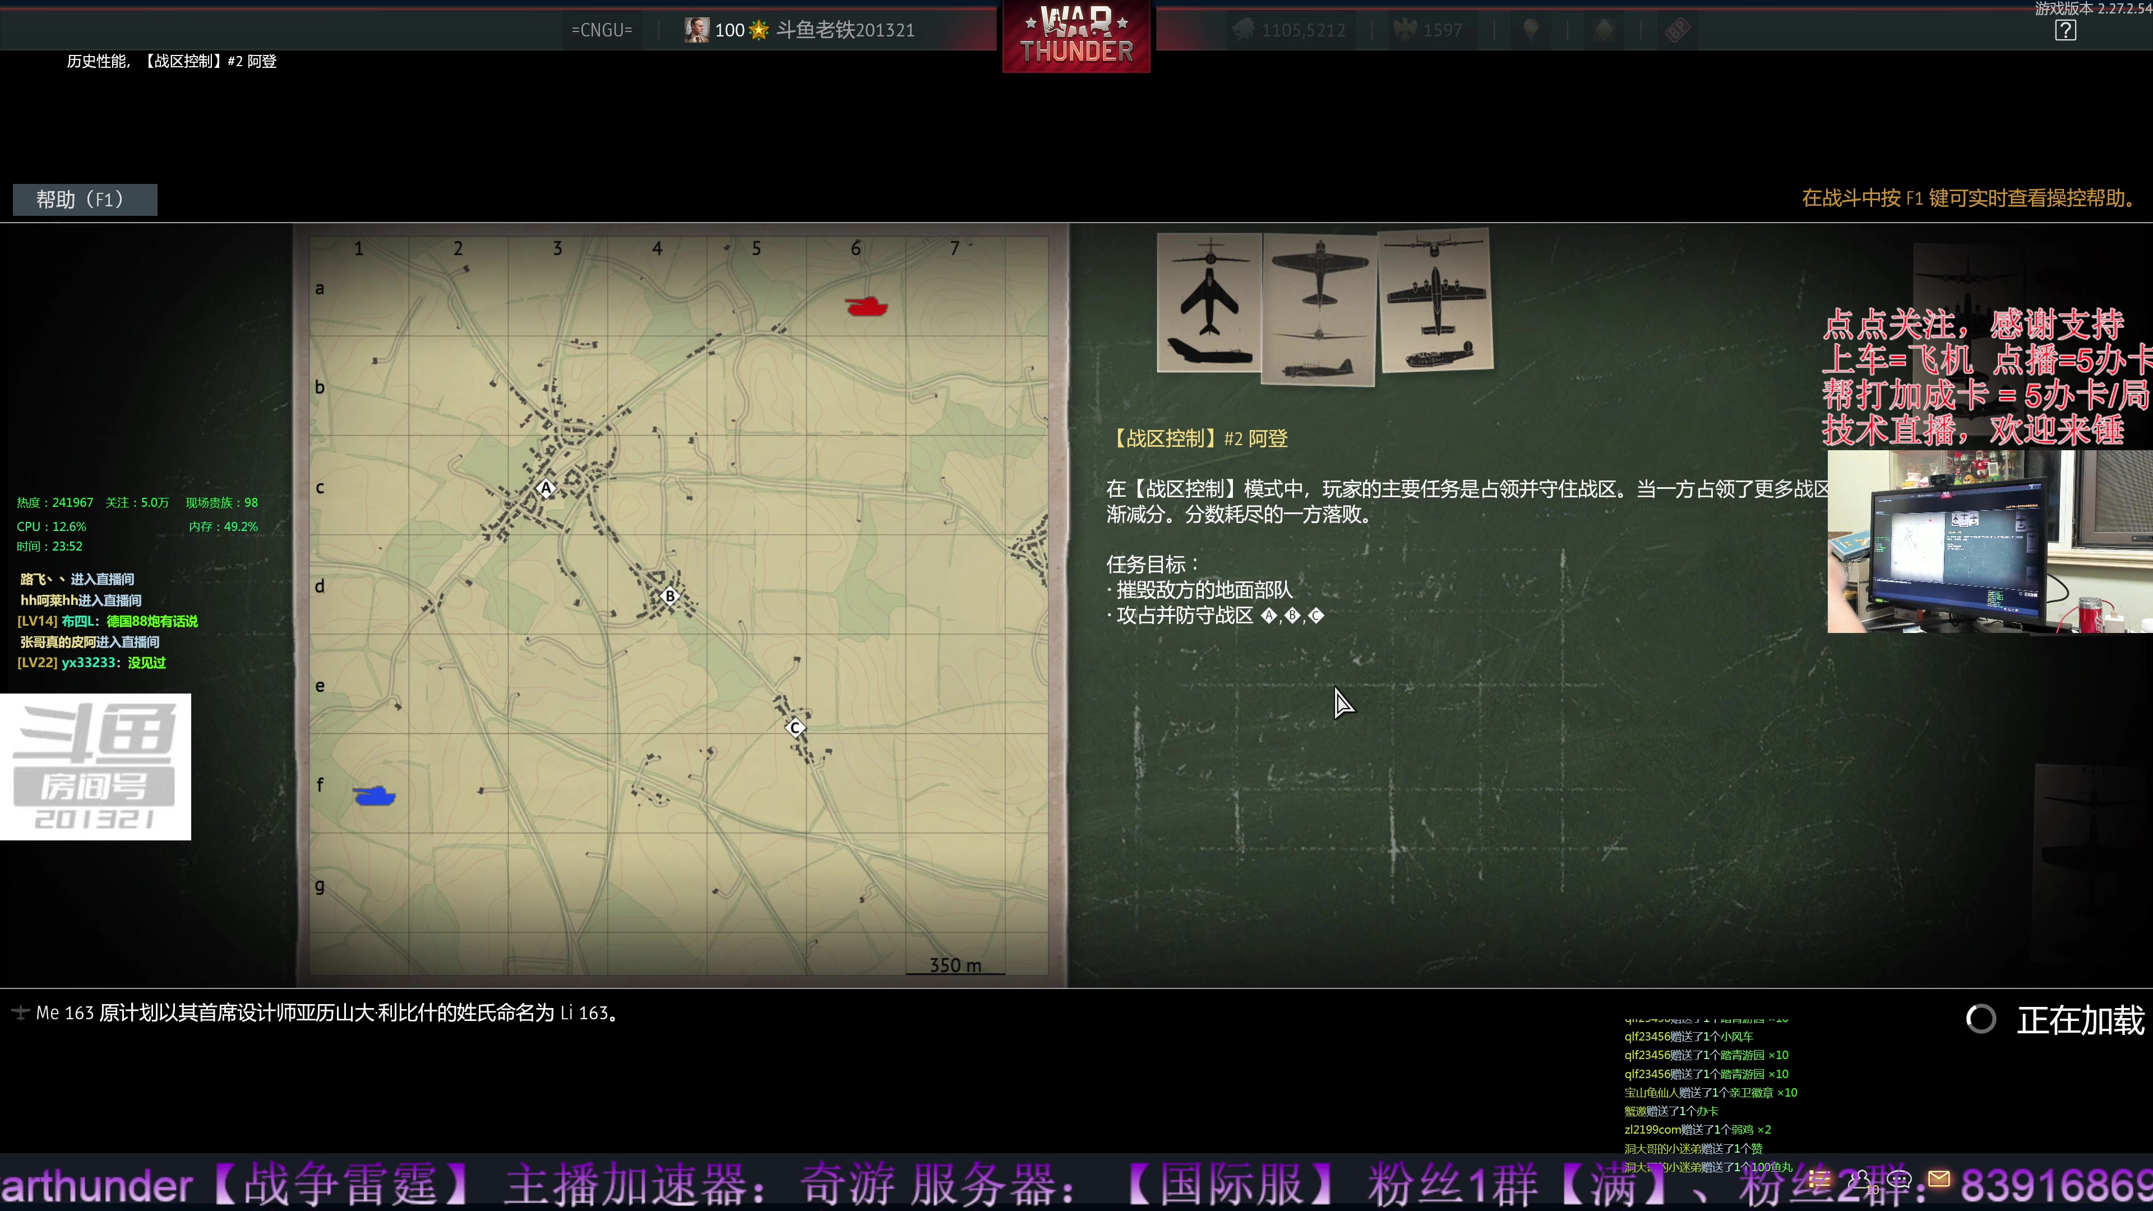2153x1211 pixels.
Task: Select the blue friendly tank marker on the map
Action: point(375,797)
